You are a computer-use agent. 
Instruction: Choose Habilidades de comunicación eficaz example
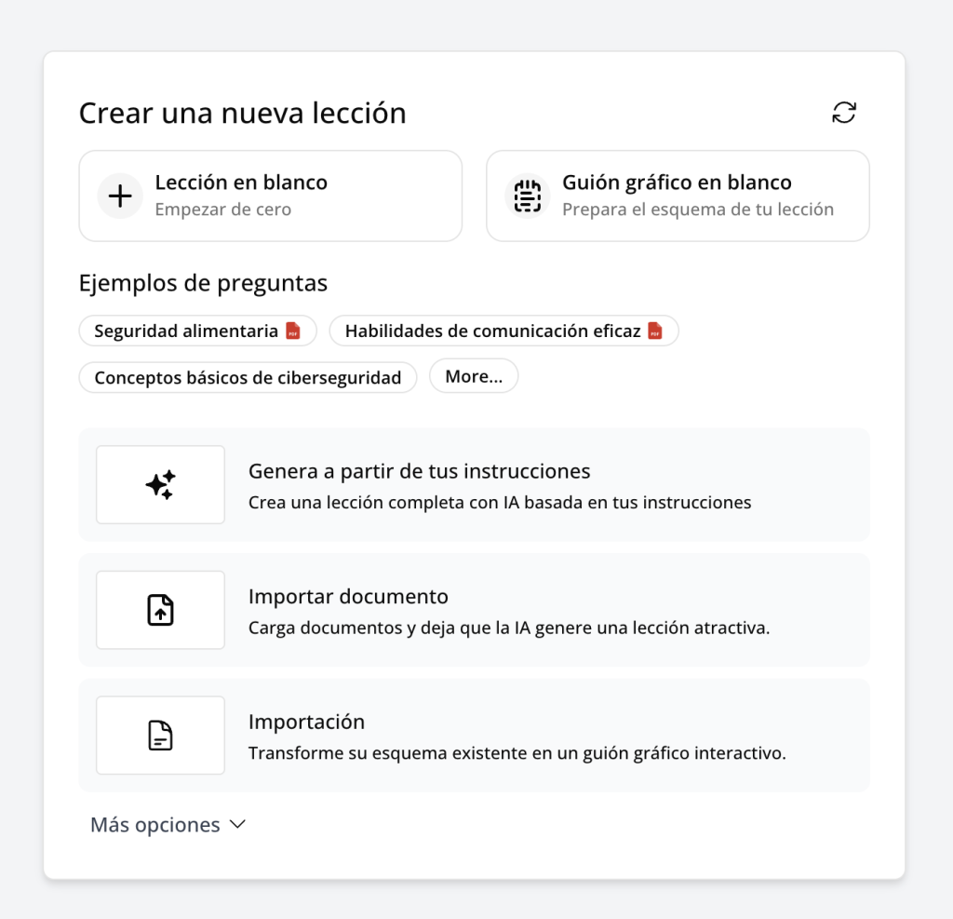pyautogui.click(x=492, y=331)
